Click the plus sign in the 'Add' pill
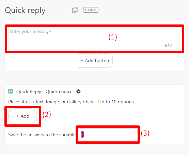The height and width of the screenshot is (155, 189). pos(18,116)
